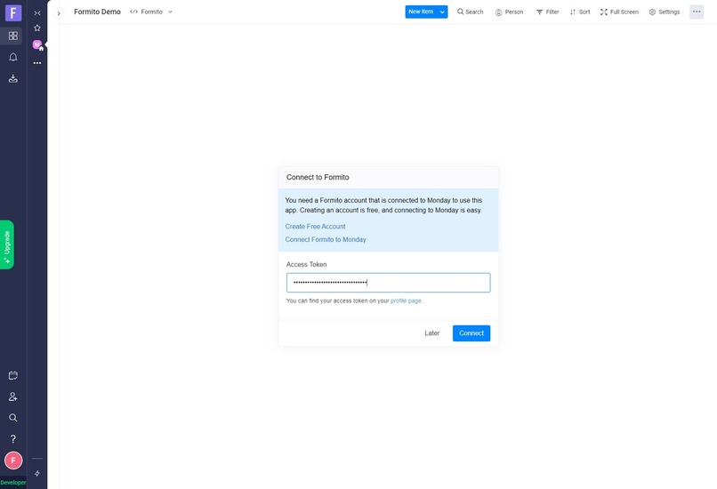Image resolution: width=717 pixels, height=489 pixels.
Task: Open the notifications bell icon
Action: pos(13,57)
